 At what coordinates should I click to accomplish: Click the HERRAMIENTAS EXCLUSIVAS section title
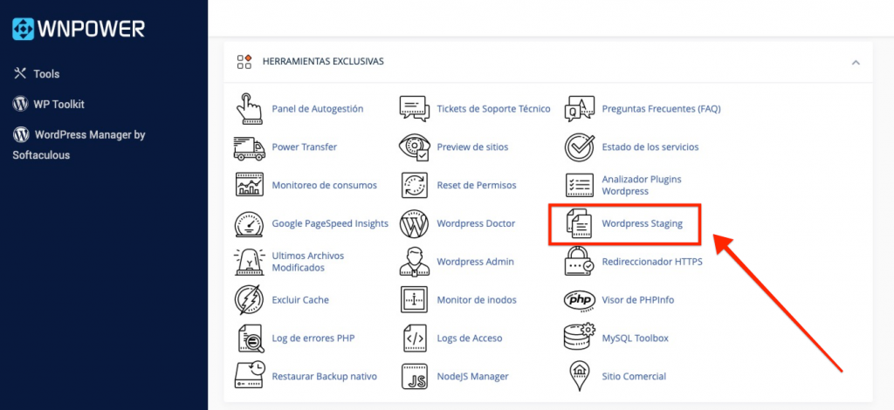323,61
